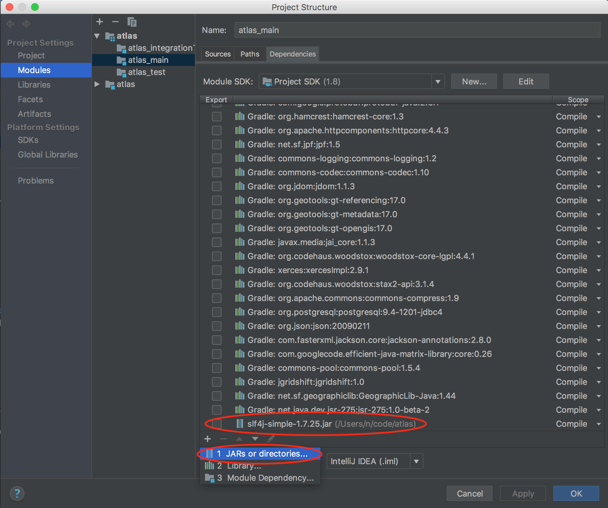The width and height of the screenshot is (608, 508).
Task: Switch to the Sources tab
Action: (x=218, y=54)
